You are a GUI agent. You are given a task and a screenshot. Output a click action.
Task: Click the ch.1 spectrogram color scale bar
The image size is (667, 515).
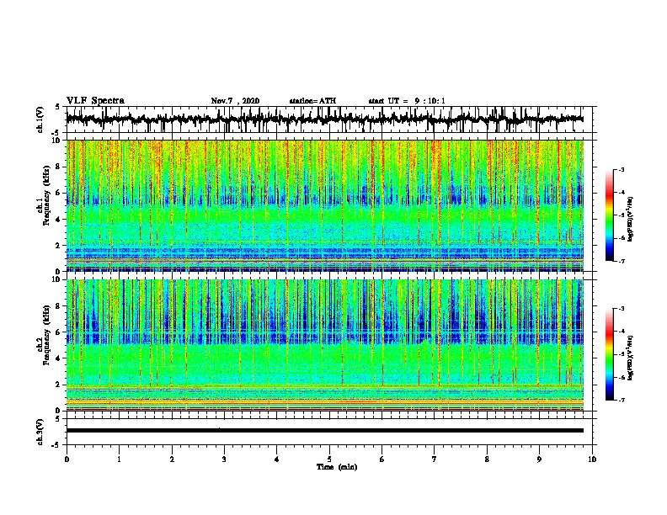click(610, 215)
